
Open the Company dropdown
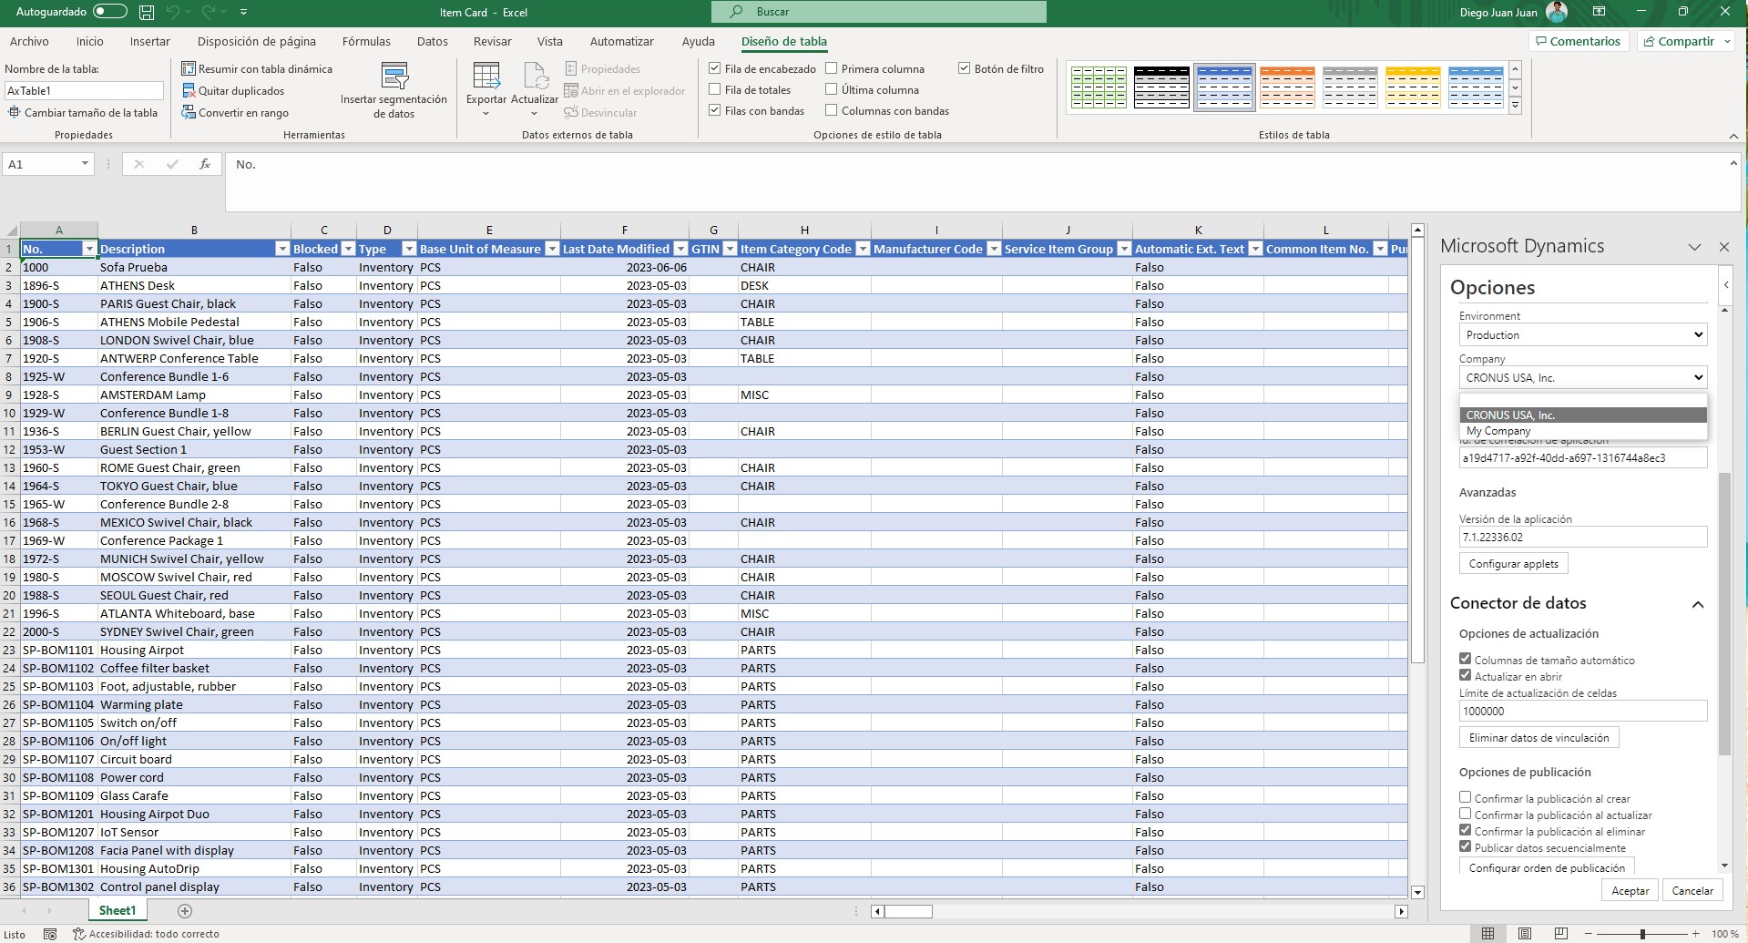pos(1583,377)
